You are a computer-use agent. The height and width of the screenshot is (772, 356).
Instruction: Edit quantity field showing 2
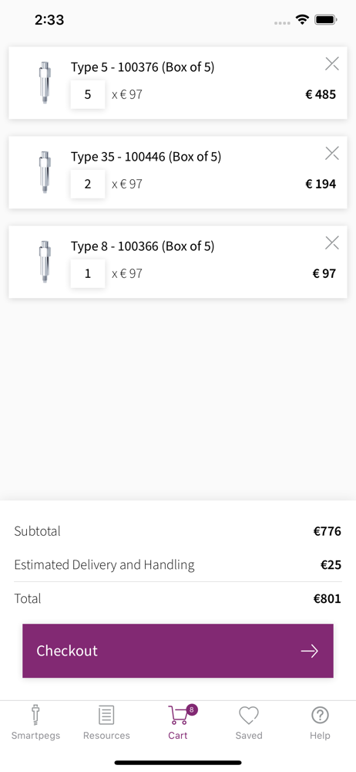(x=88, y=185)
